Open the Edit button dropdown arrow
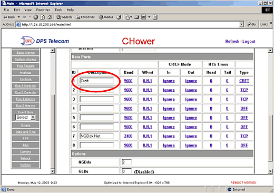The image size is (274, 193). 149,17
